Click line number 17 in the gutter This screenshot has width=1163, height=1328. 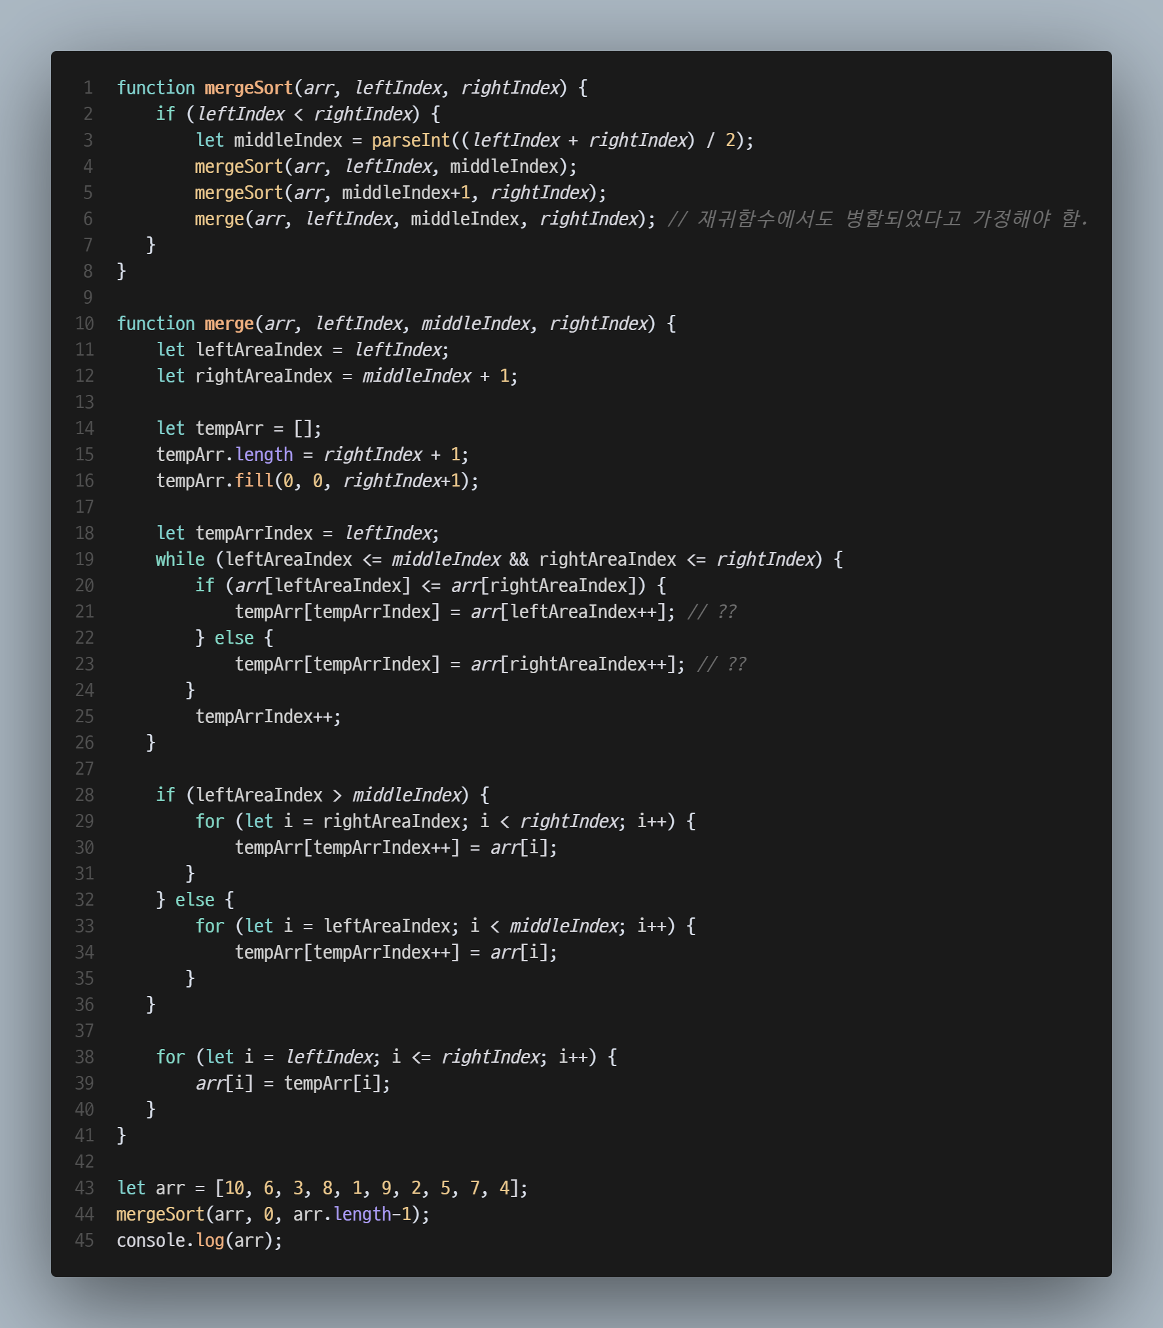tap(84, 507)
